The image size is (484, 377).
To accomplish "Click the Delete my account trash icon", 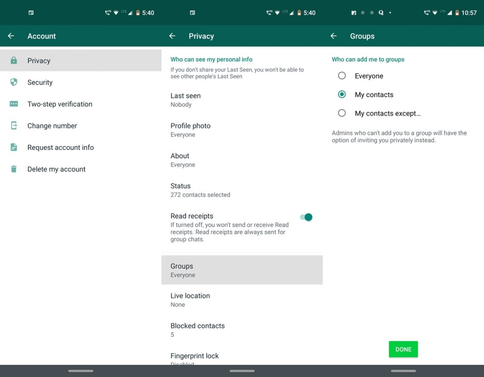I will point(13,169).
